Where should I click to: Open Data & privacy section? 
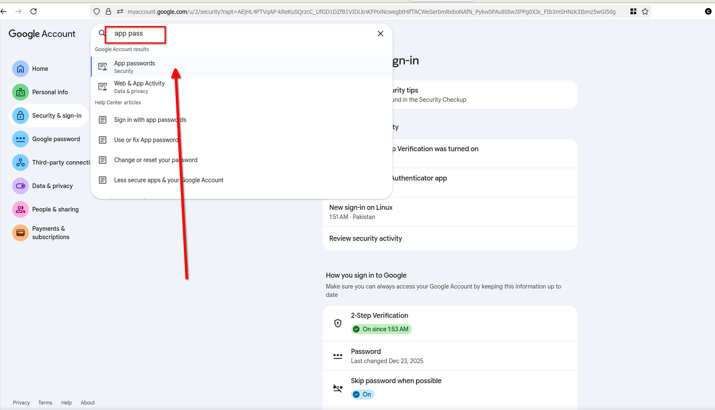pos(49,186)
